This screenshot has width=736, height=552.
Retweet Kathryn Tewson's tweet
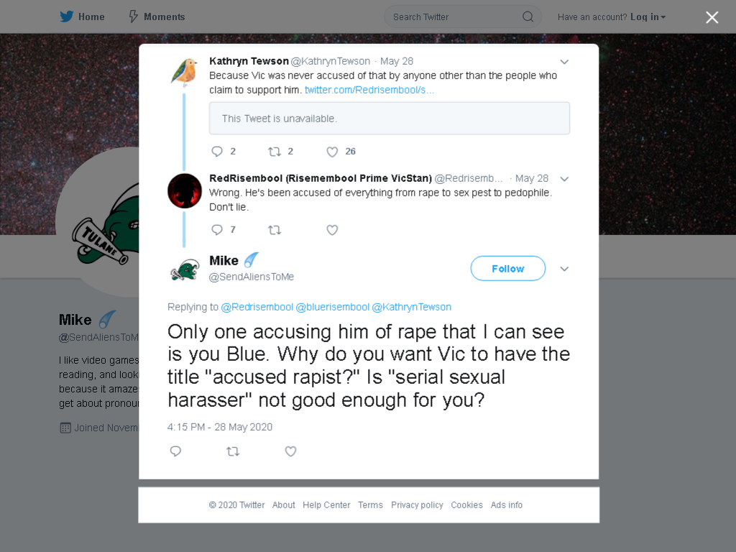pos(275,151)
